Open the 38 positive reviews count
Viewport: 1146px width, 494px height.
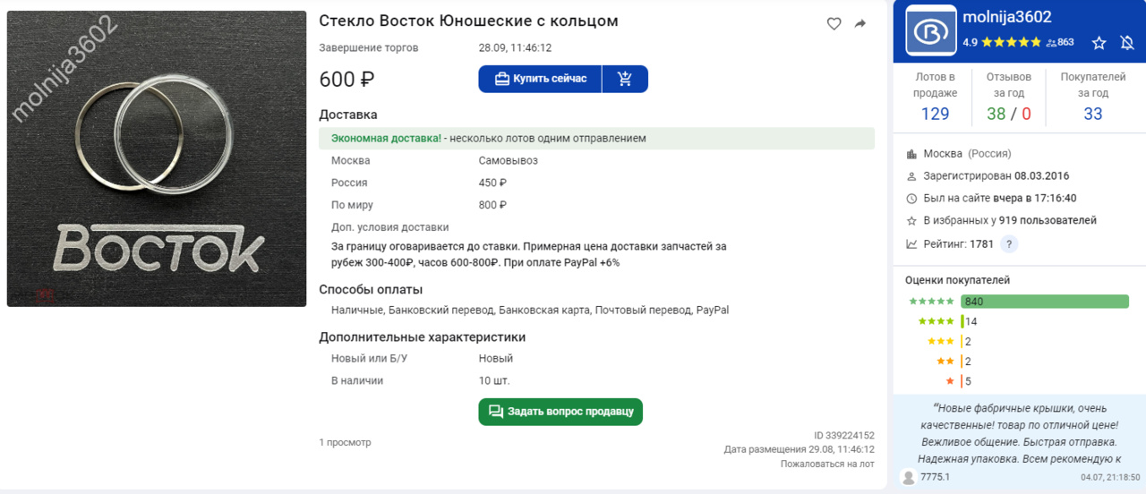(996, 114)
